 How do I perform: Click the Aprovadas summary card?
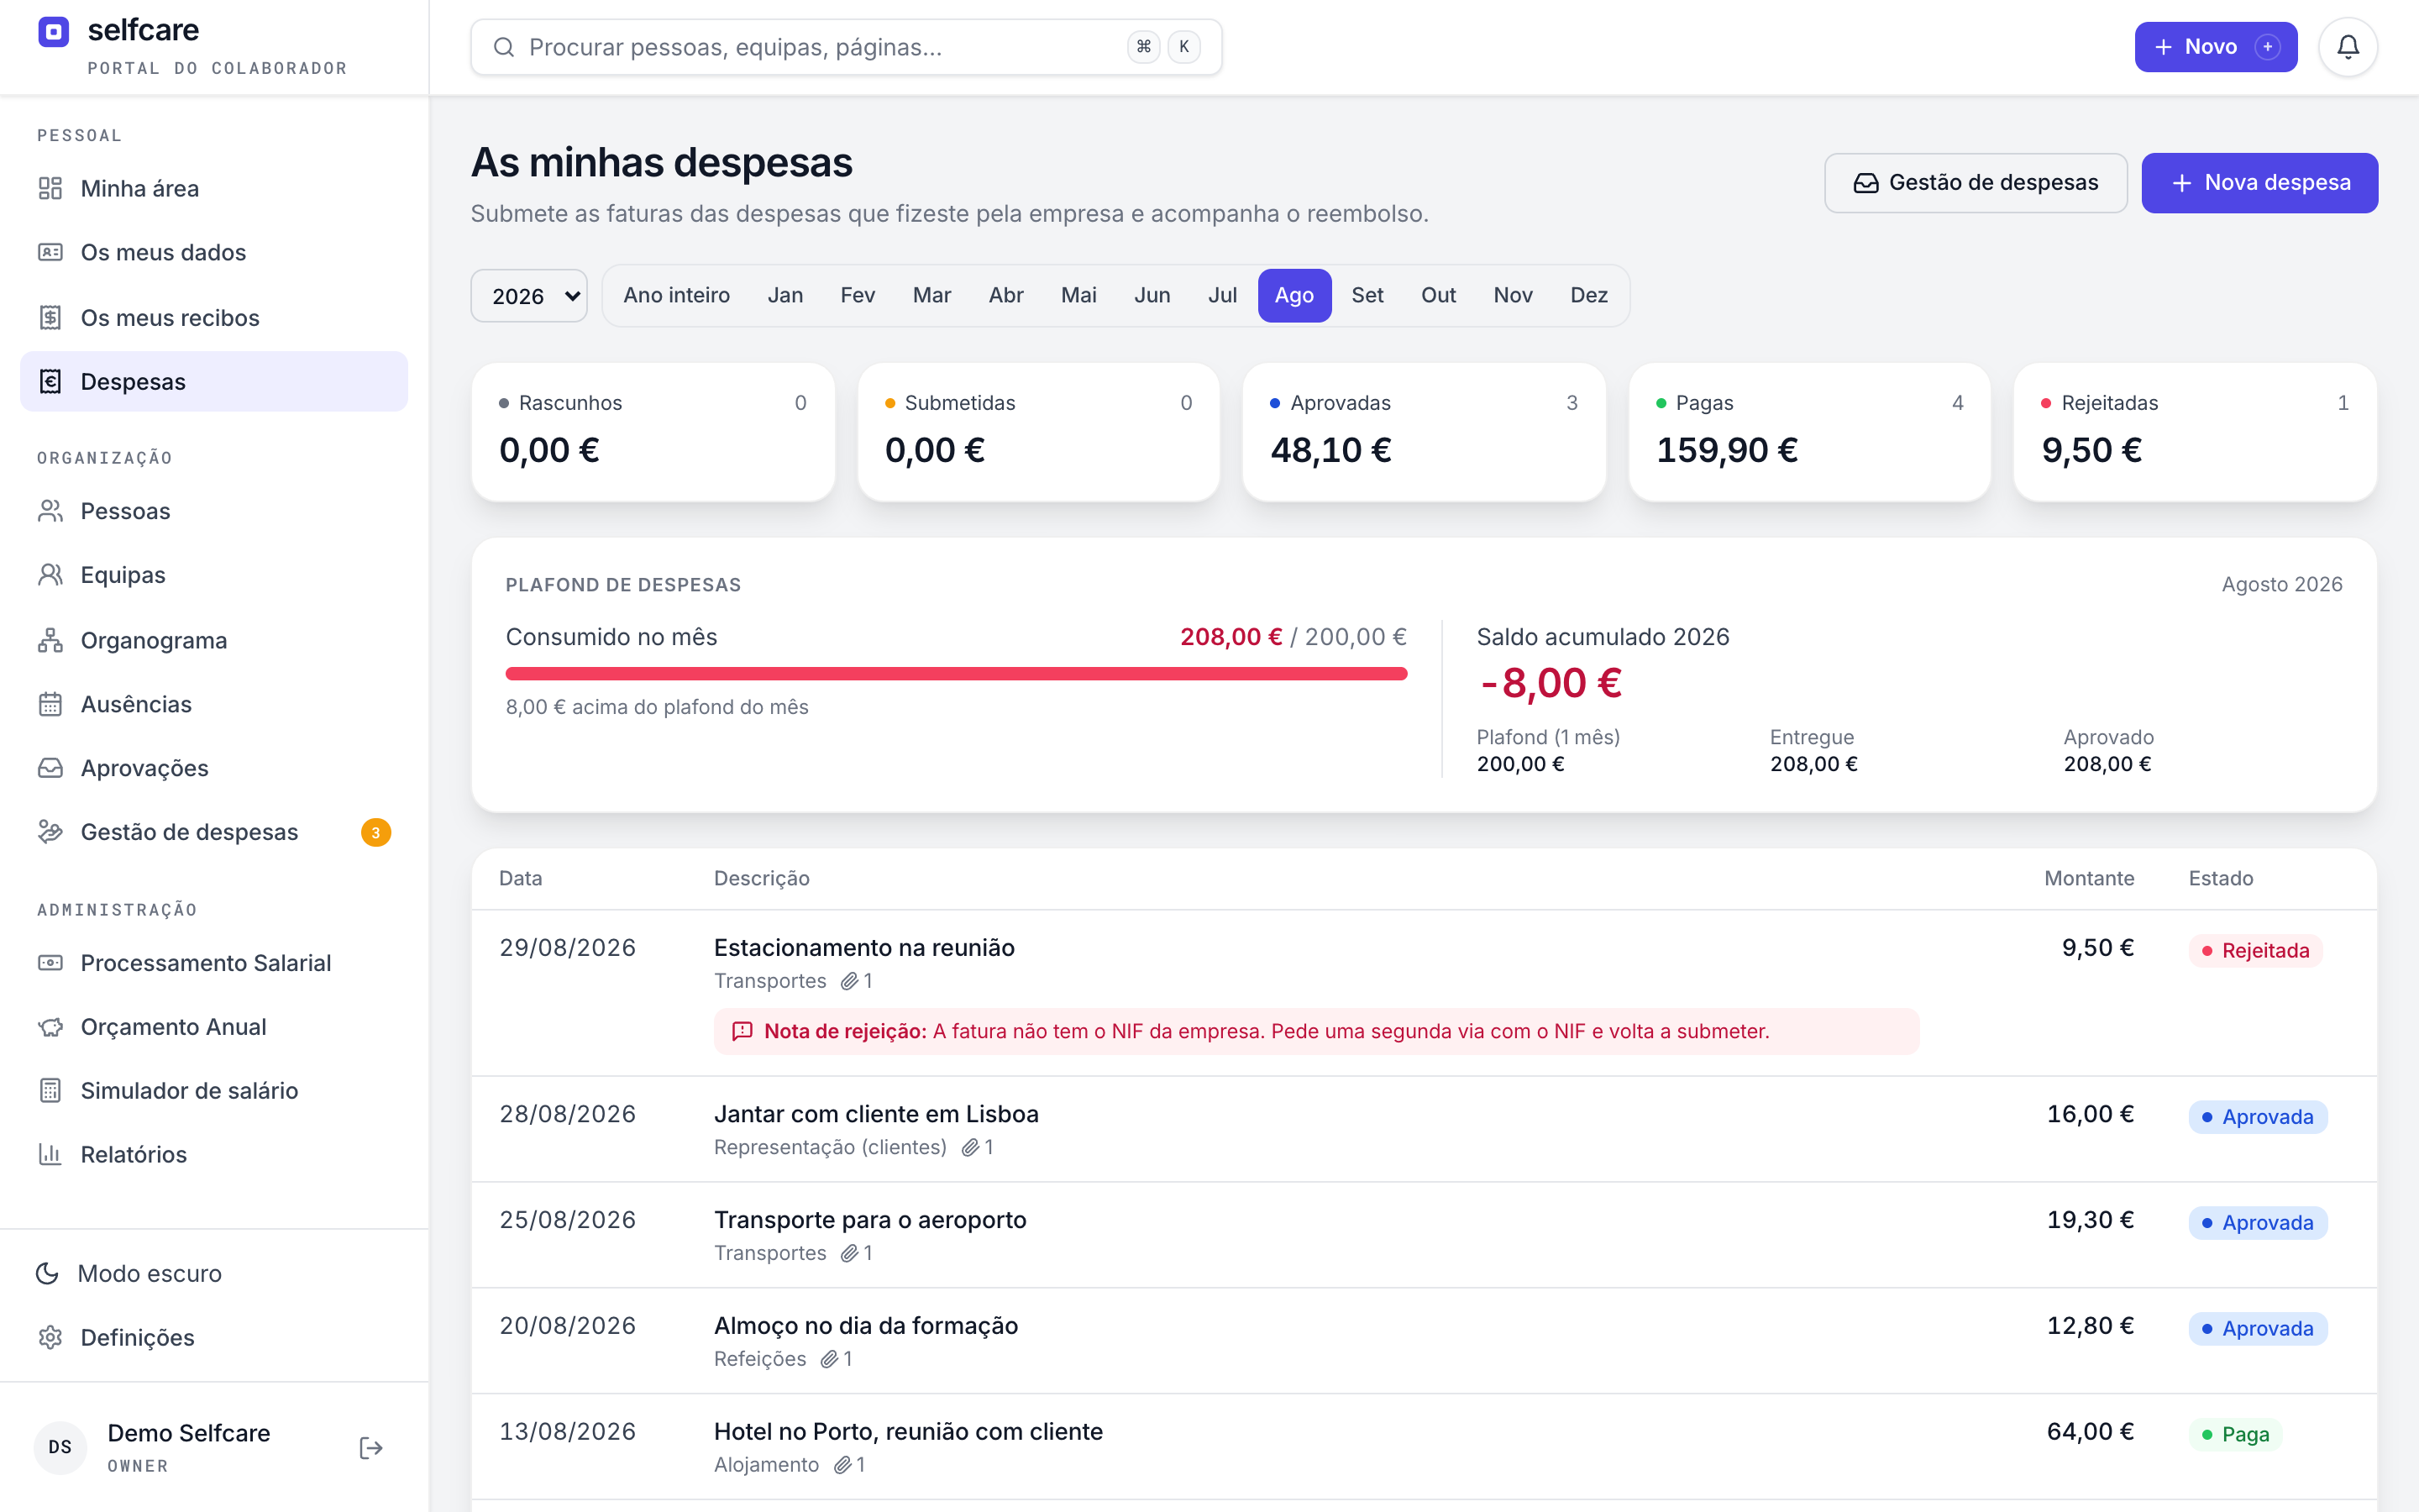(1424, 432)
